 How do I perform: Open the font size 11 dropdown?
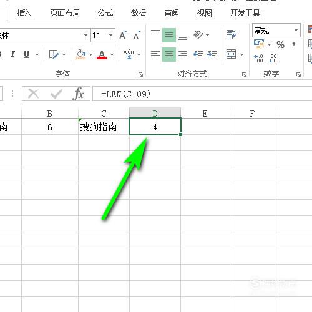coord(110,35)
